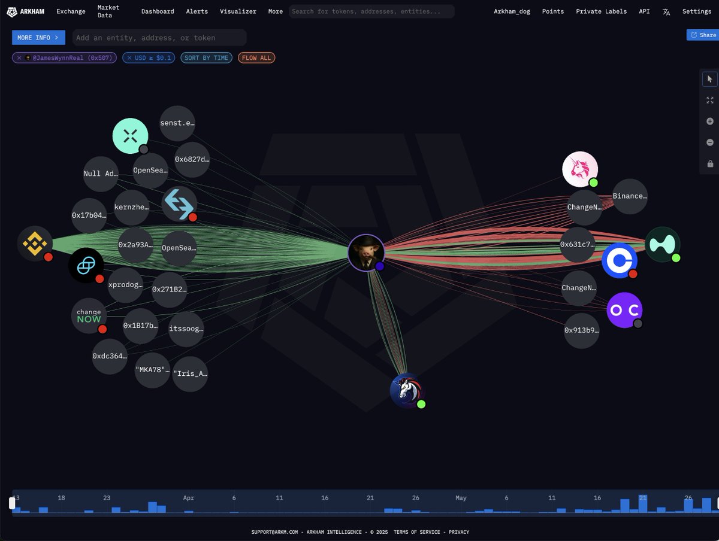Select the Binance... labeled node
Viewport: 719px width, 541px height.
click(x=630, y=196)
